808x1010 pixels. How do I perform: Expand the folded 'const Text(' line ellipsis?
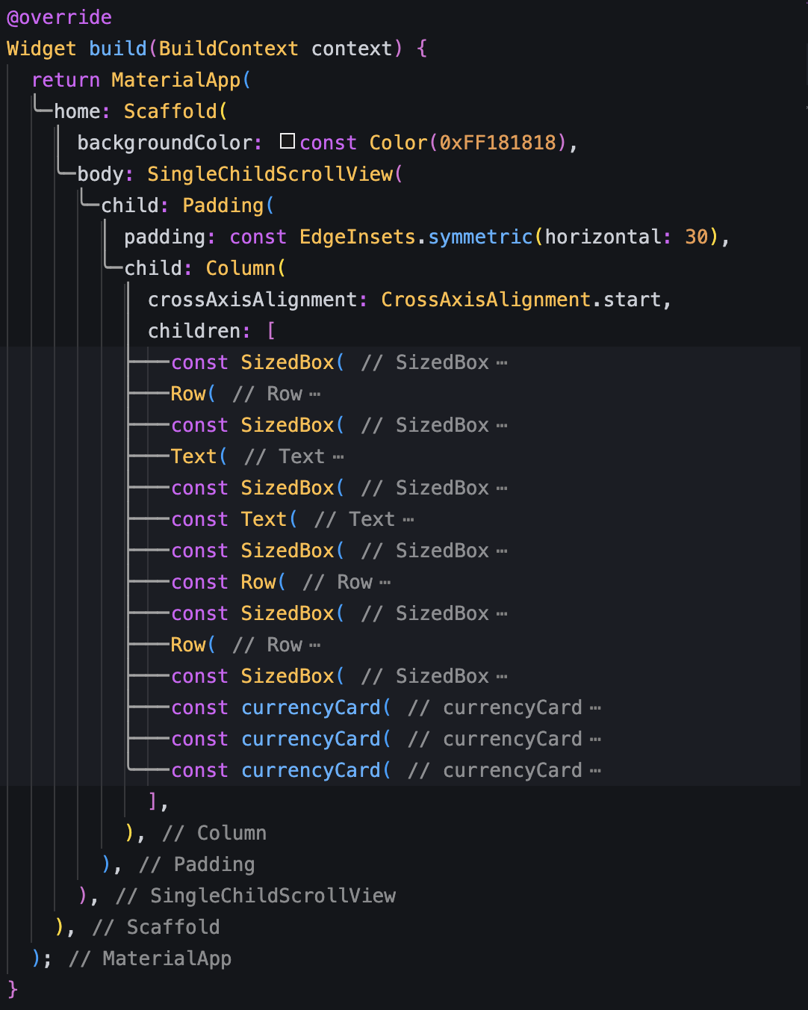pyautogui.click(x=408, y=519)
